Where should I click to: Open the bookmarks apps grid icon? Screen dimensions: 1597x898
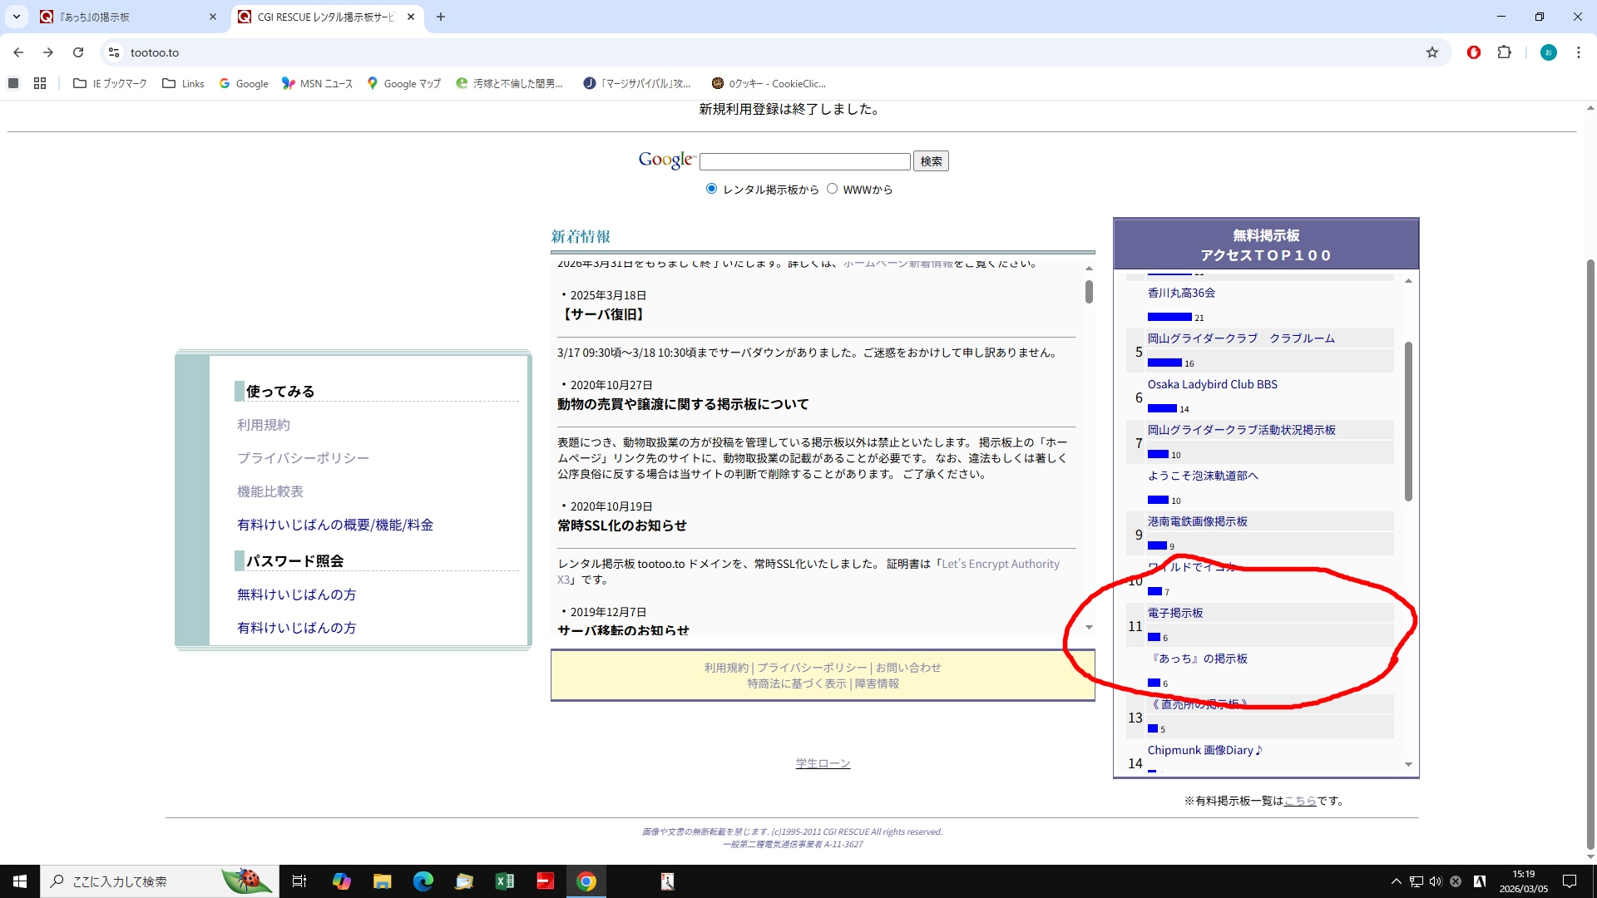click(x=40, y=83)
